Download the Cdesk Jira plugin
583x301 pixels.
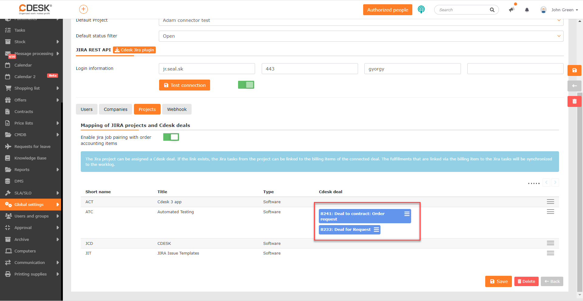pyautogui.click(x=134, y=50)
